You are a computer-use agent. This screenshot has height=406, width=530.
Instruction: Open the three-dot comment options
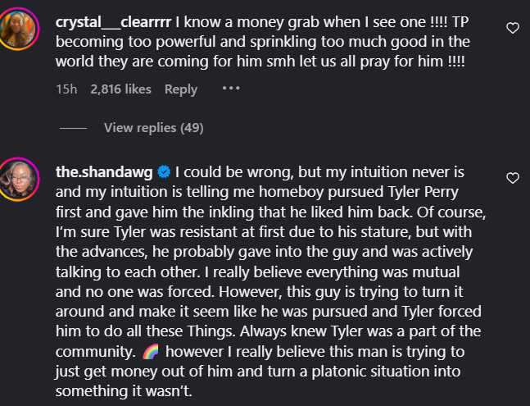[231, 89]
